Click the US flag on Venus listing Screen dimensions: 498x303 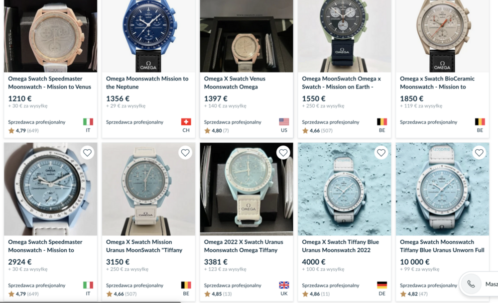pyautogui.click(x=284, y=122)
